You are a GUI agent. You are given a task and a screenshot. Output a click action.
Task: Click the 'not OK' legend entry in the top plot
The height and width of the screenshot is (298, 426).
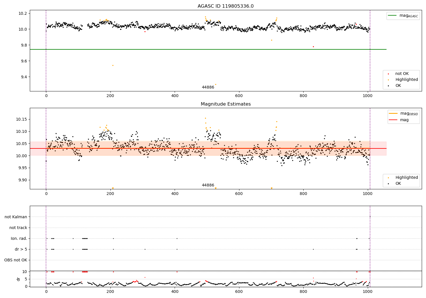(x=402, y=74)
